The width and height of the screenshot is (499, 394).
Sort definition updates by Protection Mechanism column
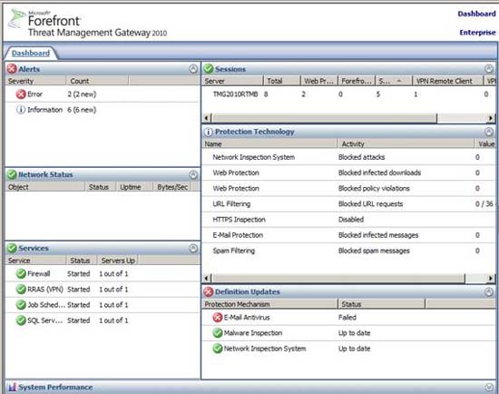[269, 304]
